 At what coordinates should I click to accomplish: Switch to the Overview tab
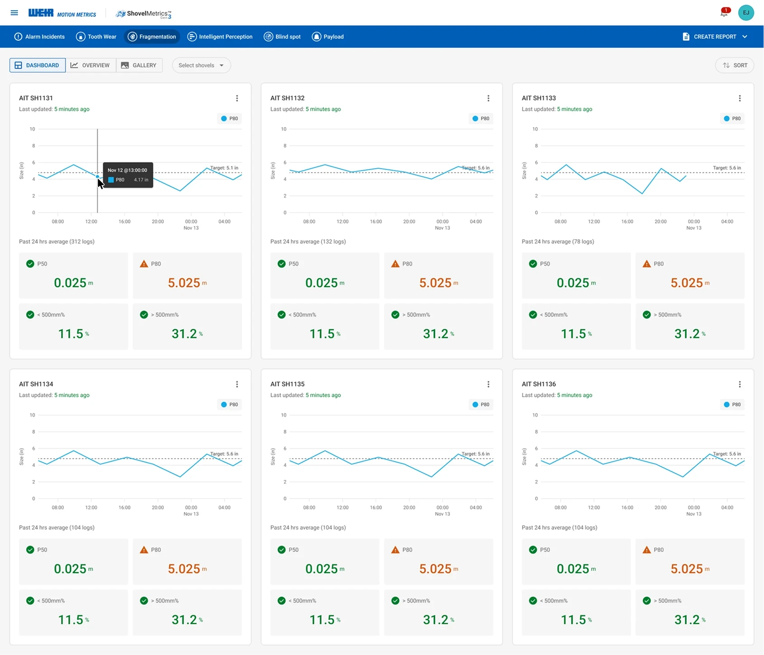point(90,65)
